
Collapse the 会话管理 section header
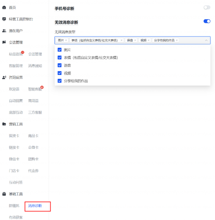click(16, 42)
